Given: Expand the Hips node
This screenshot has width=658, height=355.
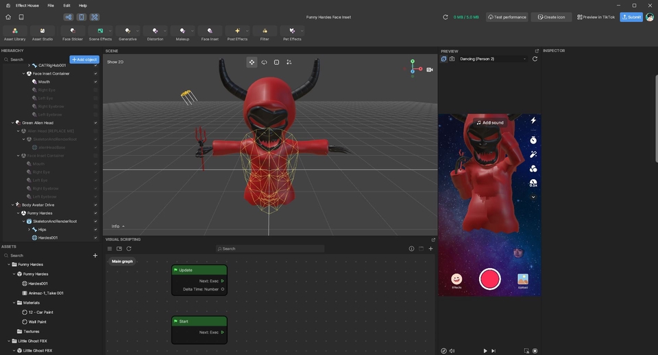Looking at the screenshot, I should pos(29,229).
